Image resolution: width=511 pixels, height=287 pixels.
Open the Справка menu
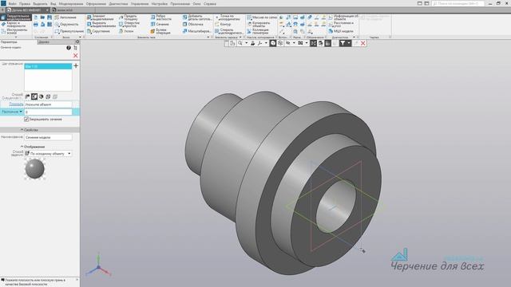210,3
